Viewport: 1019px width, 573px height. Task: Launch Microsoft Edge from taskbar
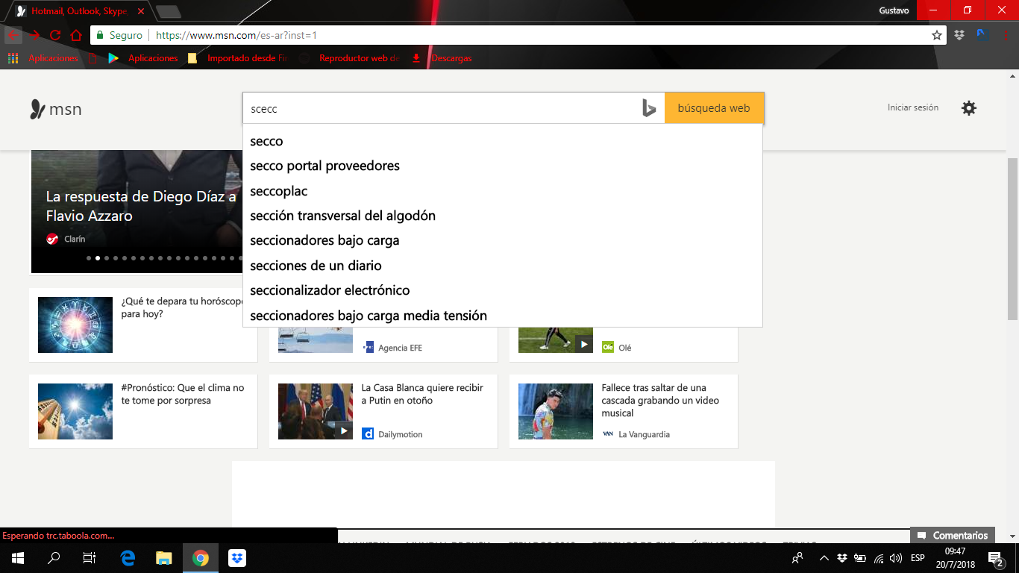coord(128,558)
